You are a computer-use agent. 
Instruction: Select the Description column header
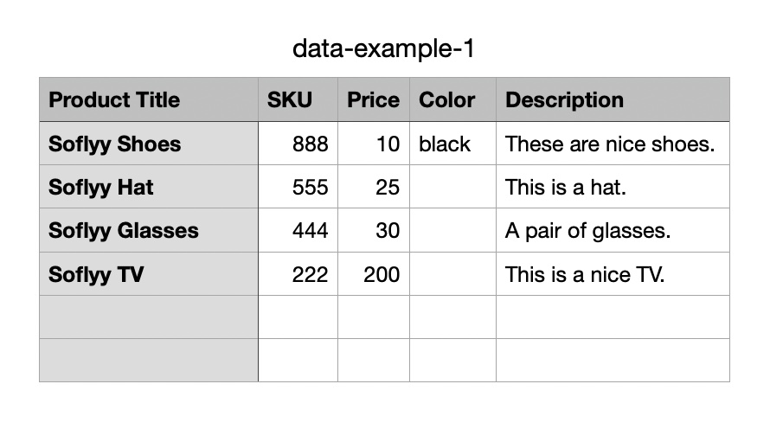coord(613,99)
